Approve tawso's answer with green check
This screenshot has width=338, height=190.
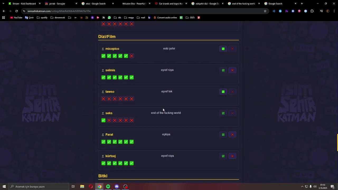click(223, 92)
